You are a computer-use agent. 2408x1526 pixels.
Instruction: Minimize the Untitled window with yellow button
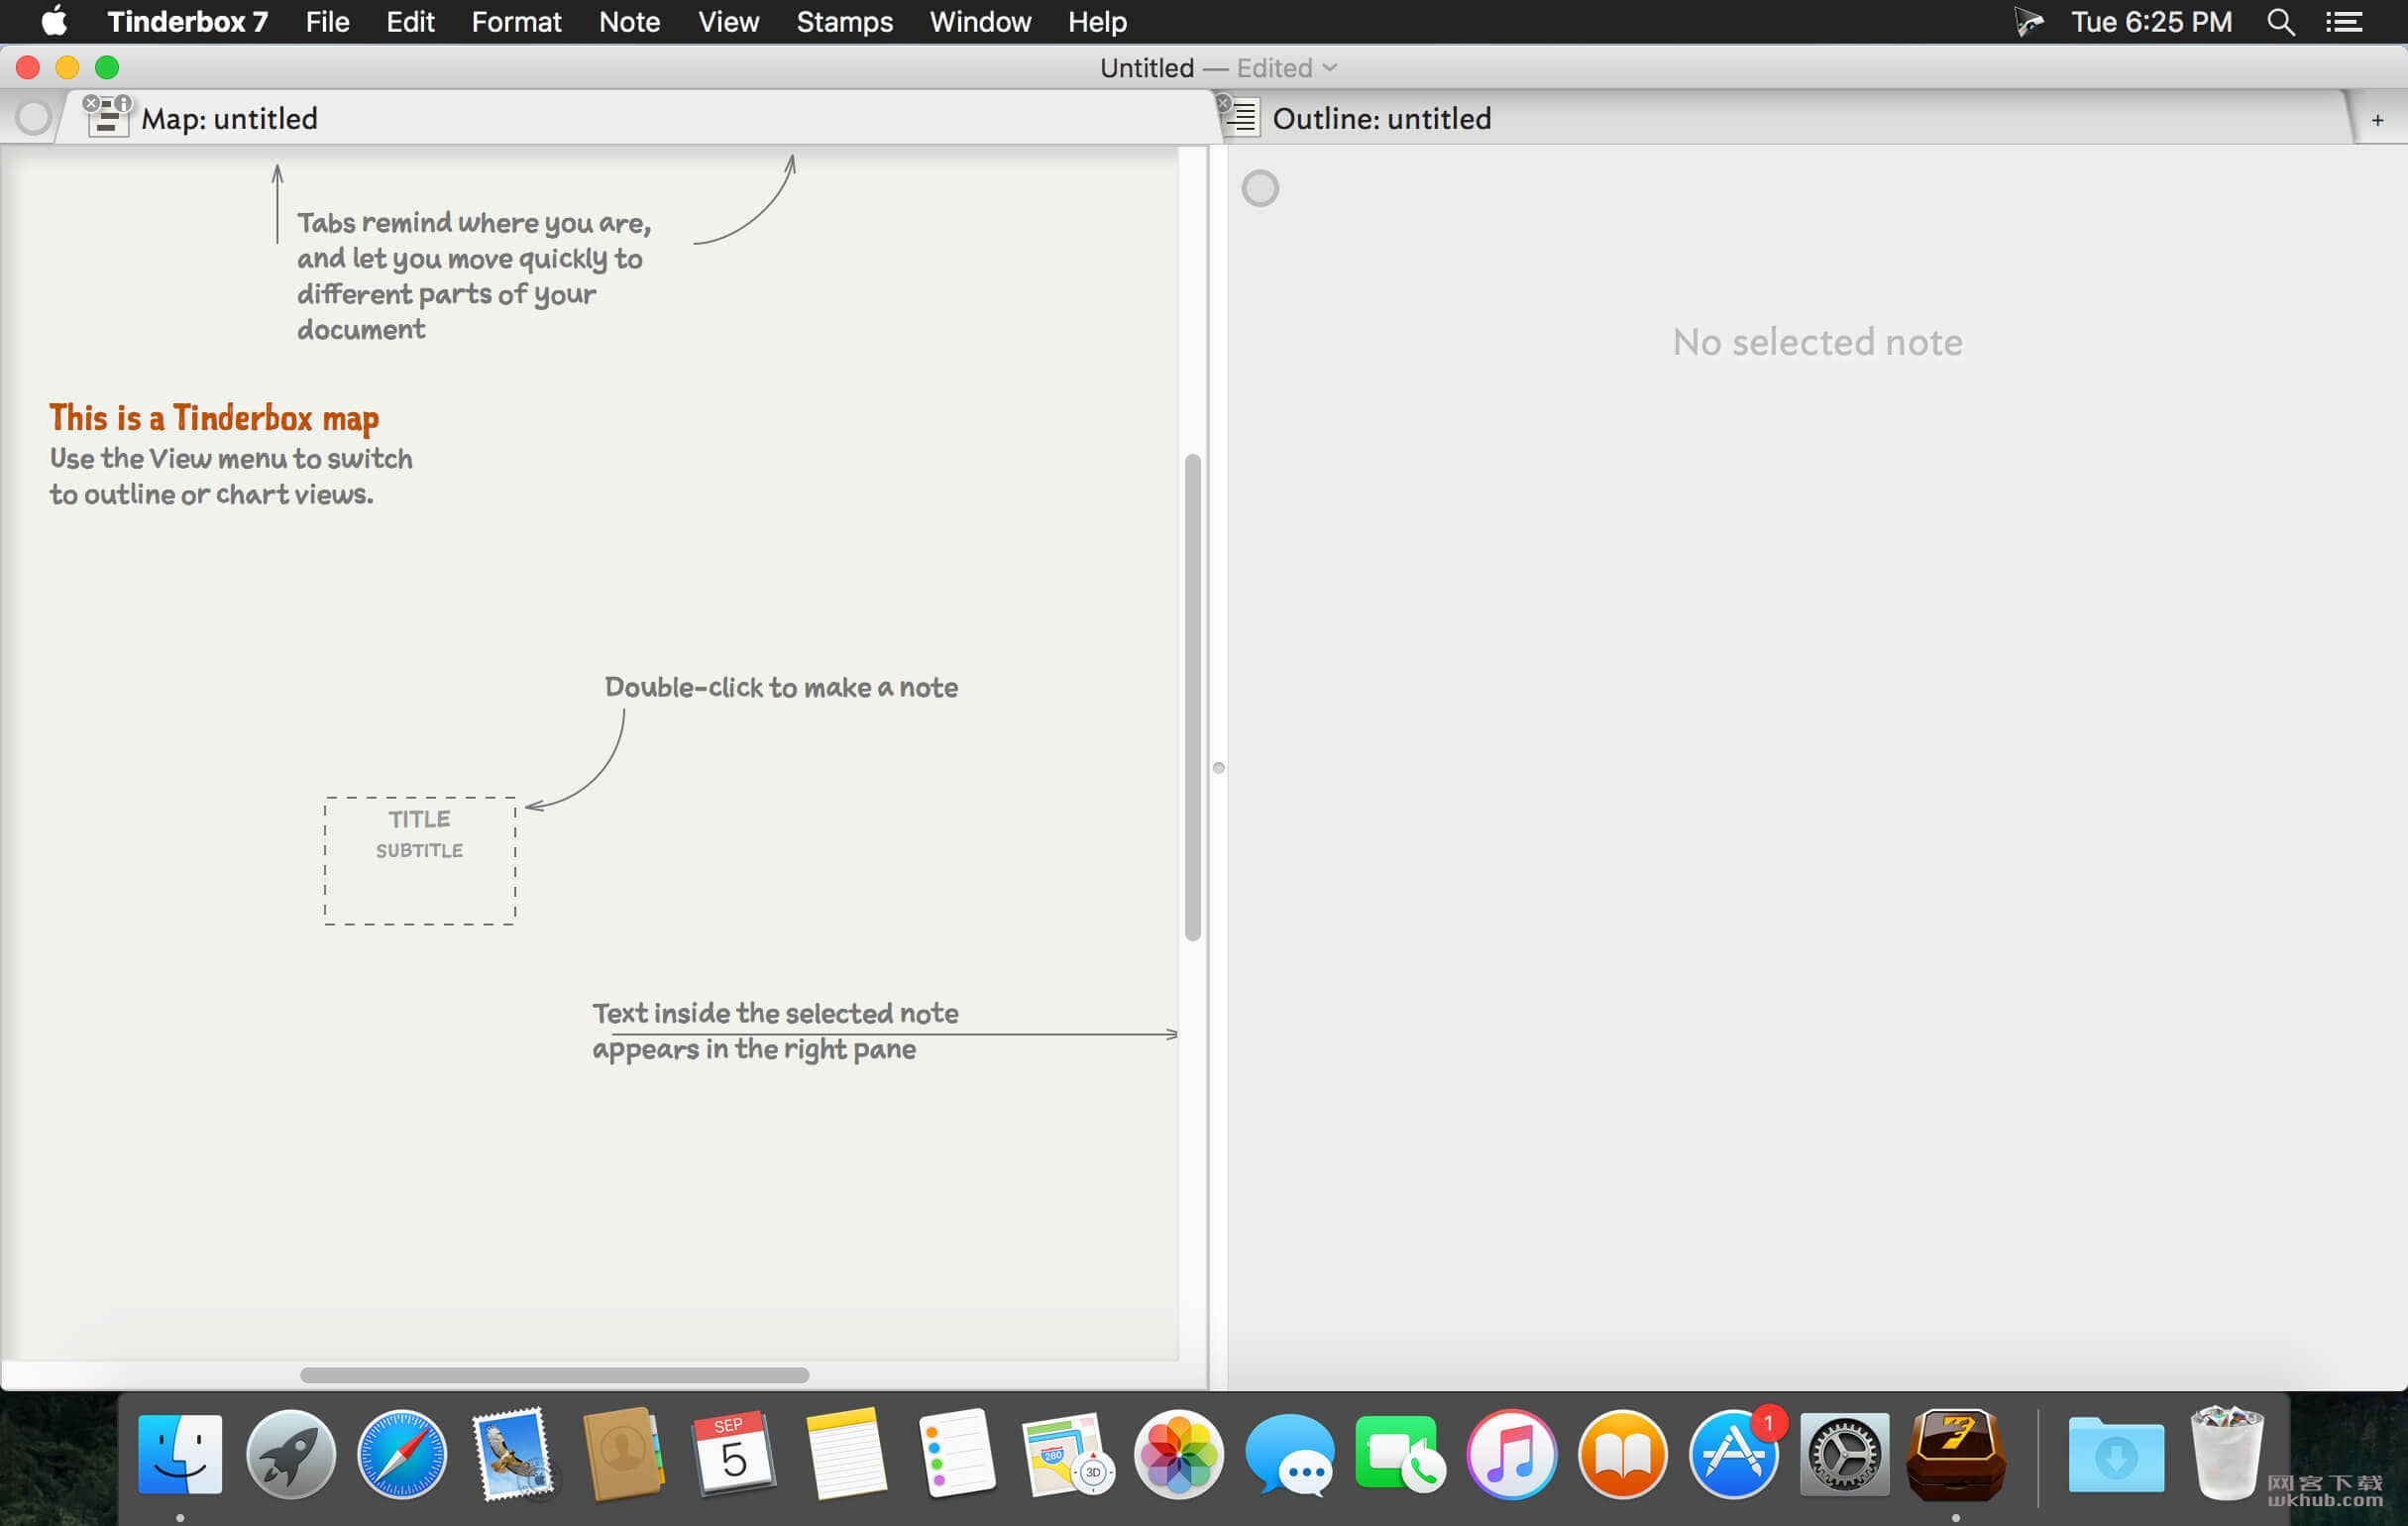[67, 68]
